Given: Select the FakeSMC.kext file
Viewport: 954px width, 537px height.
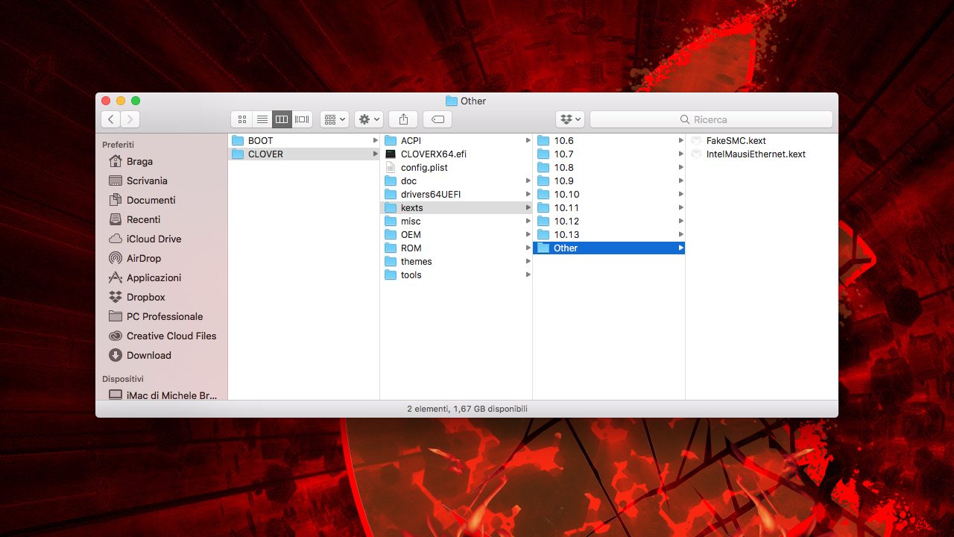Looking at the screenshot, I should [x=736, y=140].
